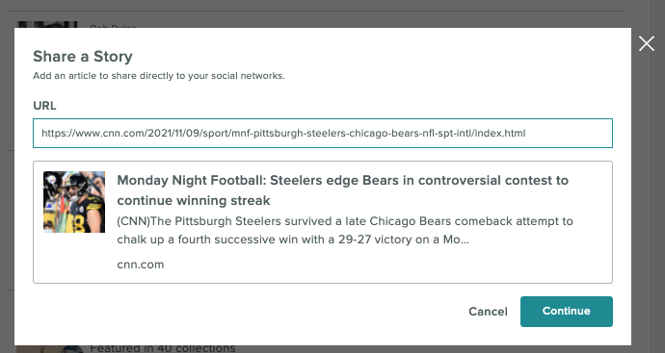Select the Monday Night Football article headline
The width and height of the screenshot is (665, 353).
click(343, 190)
